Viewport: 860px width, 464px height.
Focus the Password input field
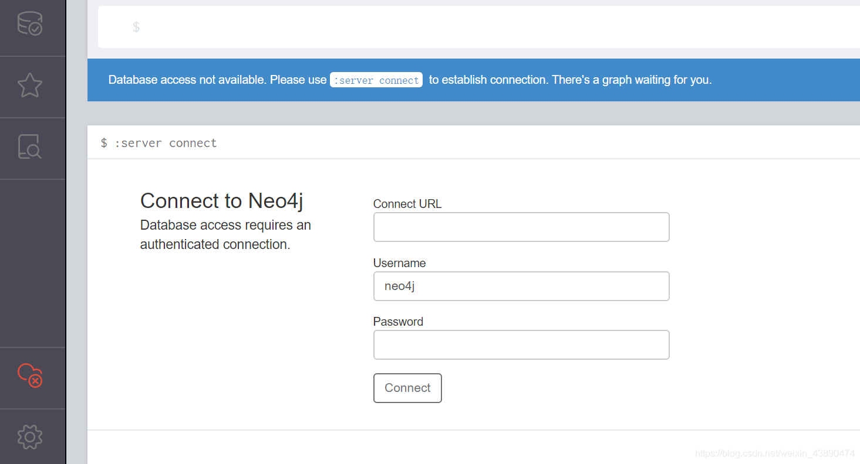click(x=521, y=344)
